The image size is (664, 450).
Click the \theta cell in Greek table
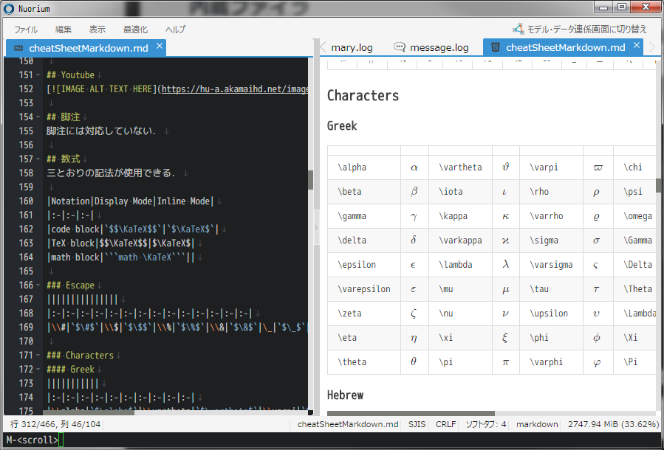pyautogui.click(x=364, y=362)
